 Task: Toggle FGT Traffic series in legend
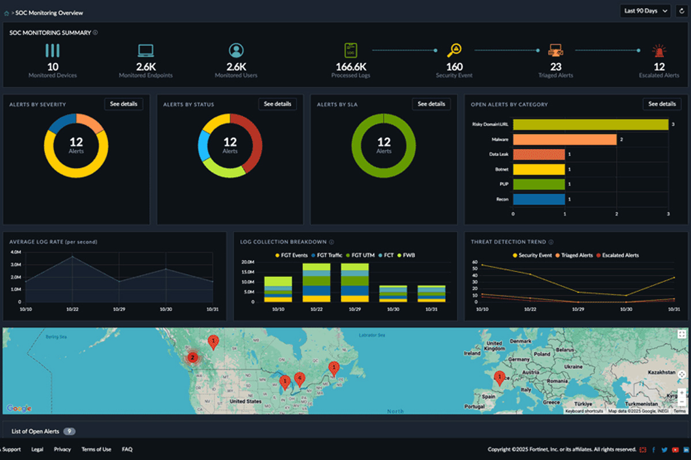coord(326,255)
